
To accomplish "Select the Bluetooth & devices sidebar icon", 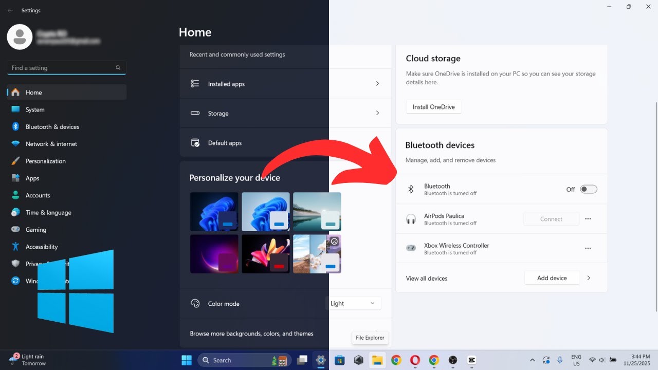I will point(15,126).
